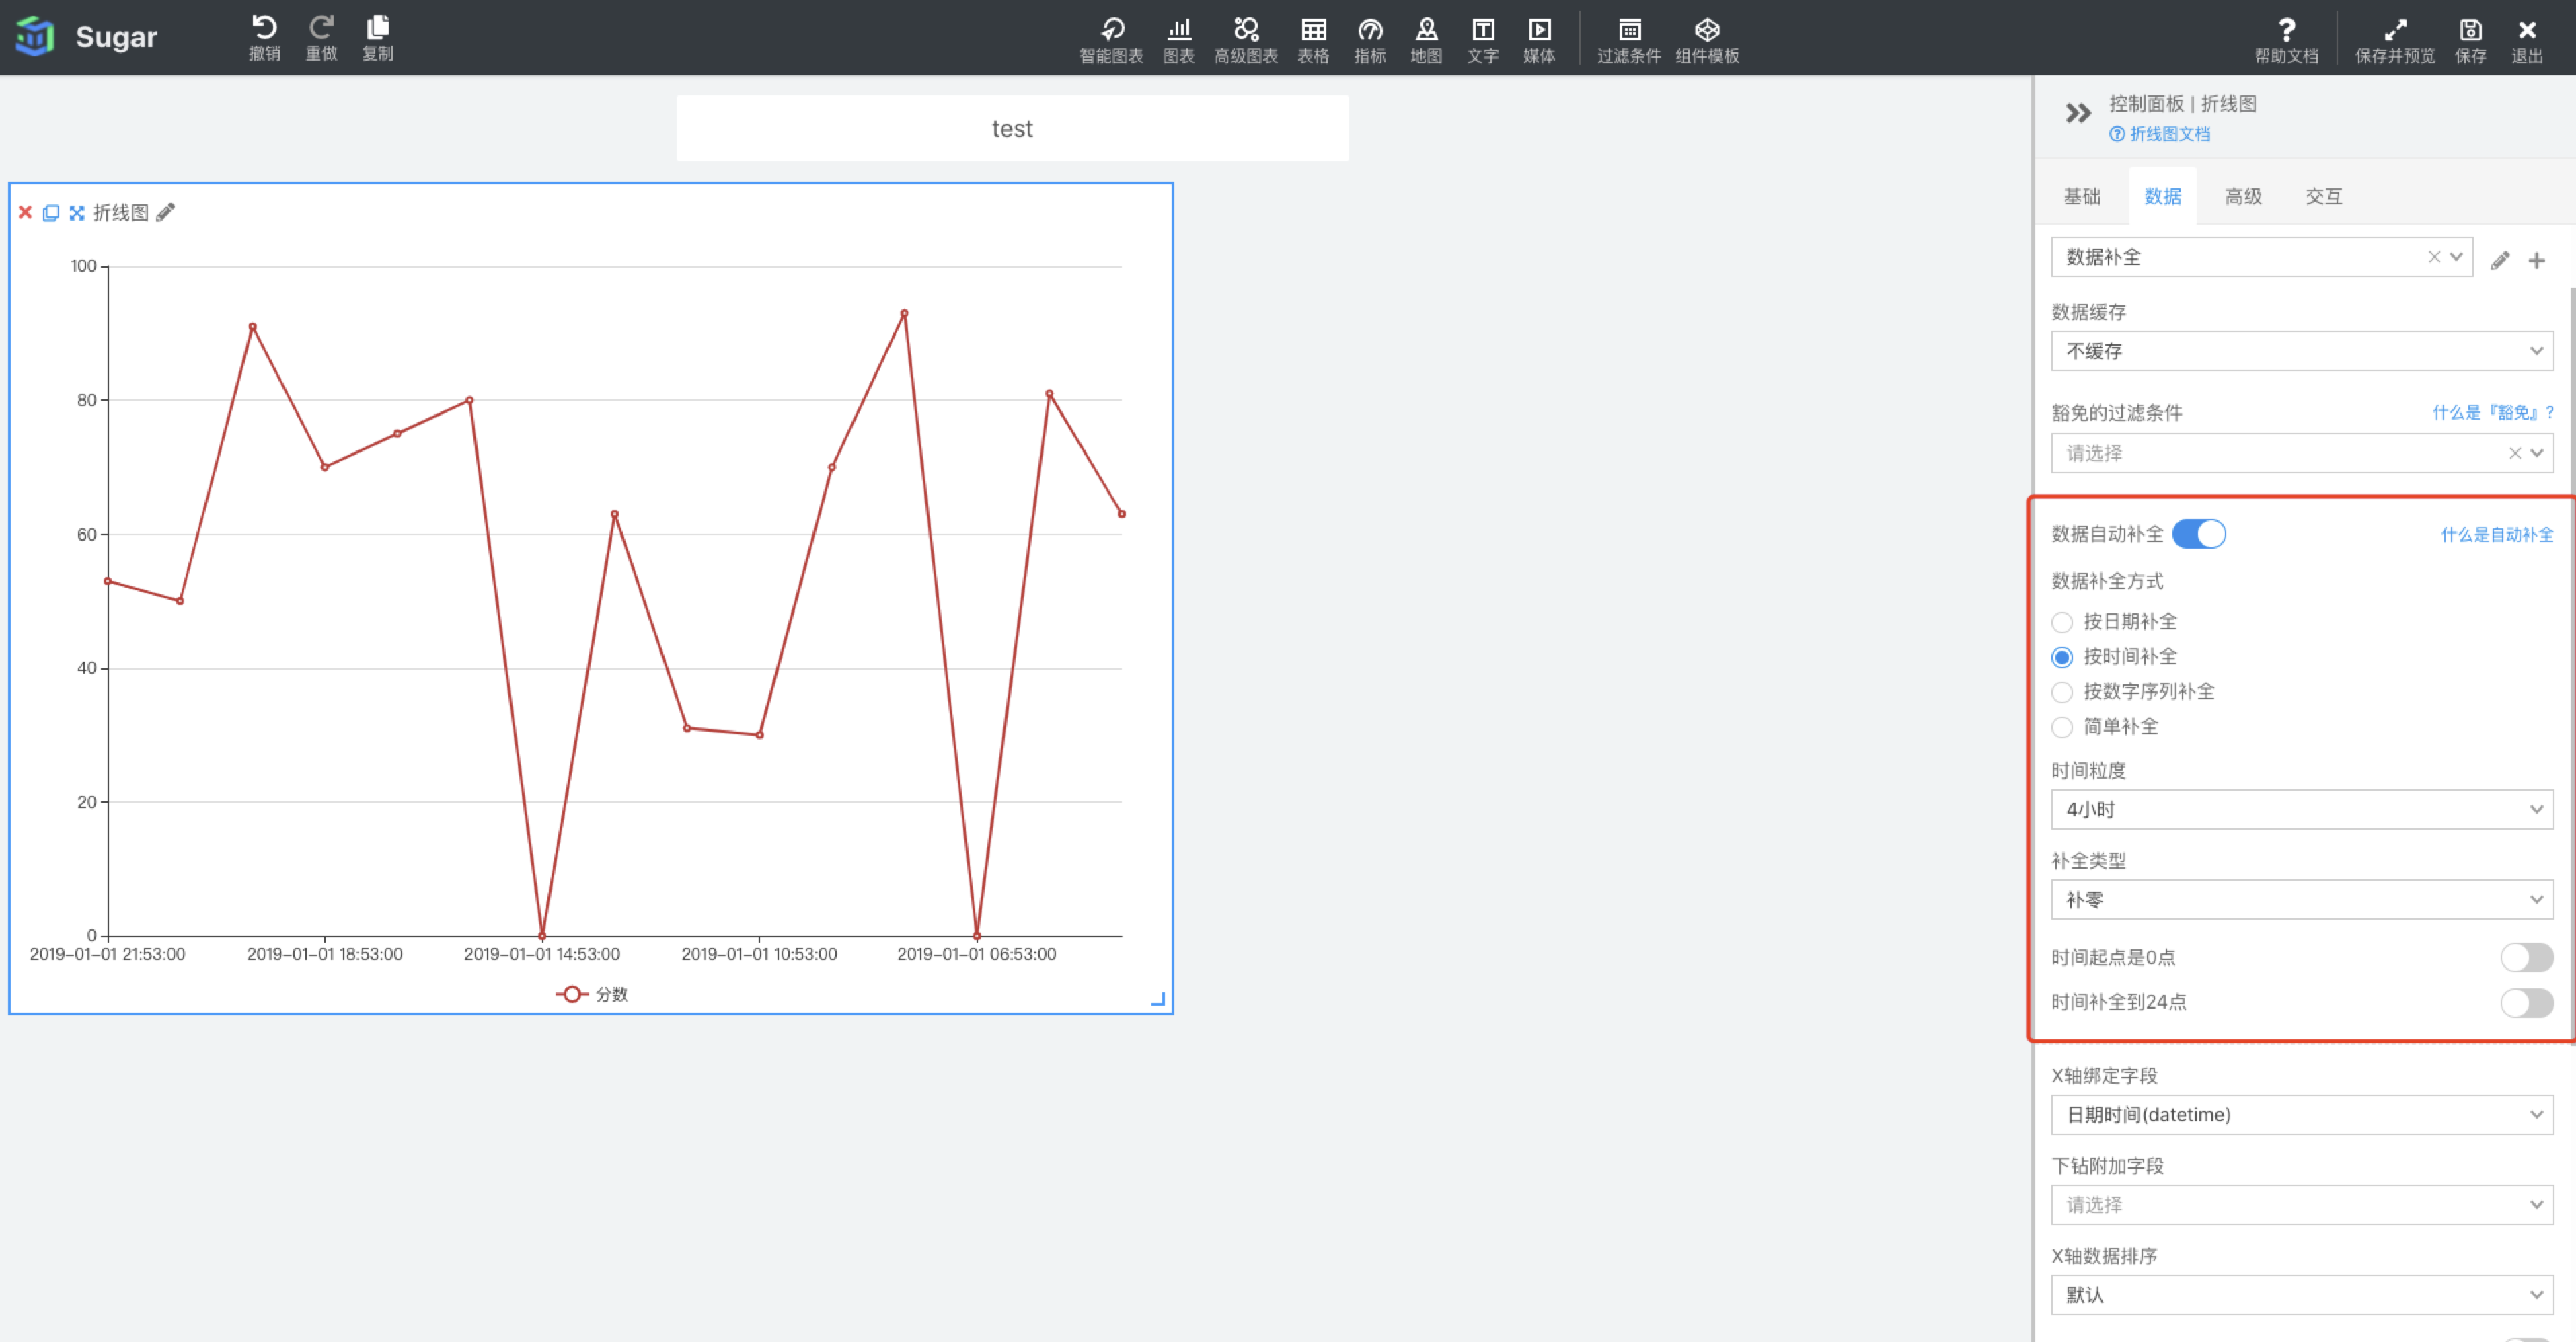The image size is (2576, 1342).
Task: Open the 折线图文档 link
Action: tap(2160, 134)
